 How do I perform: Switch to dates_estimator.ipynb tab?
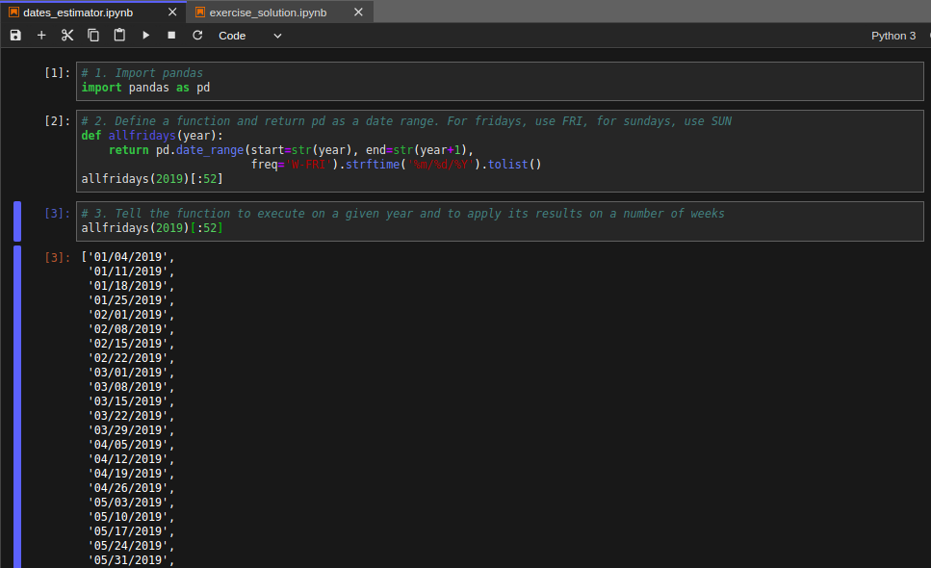click(78, 13)
